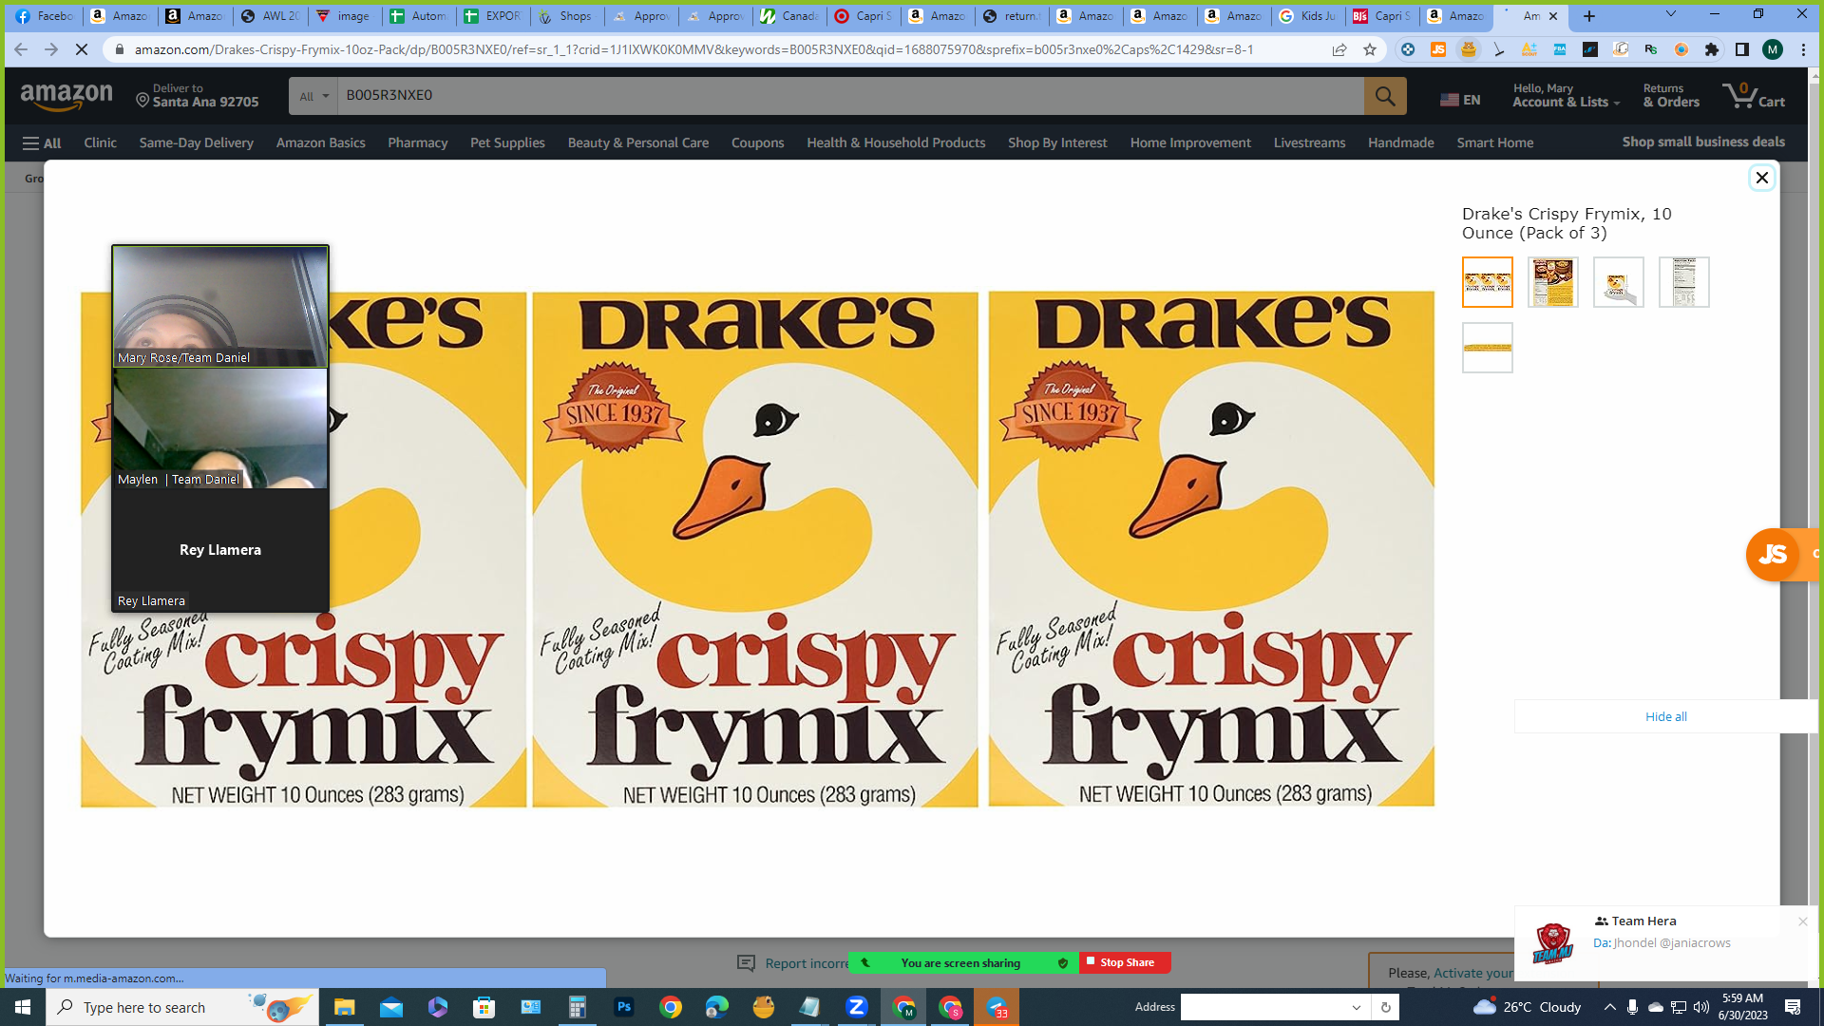This screenshot has height=1026, width=1824.
Task: Select the thin banner thumbnail in second row
Action: click(1488, 348)
